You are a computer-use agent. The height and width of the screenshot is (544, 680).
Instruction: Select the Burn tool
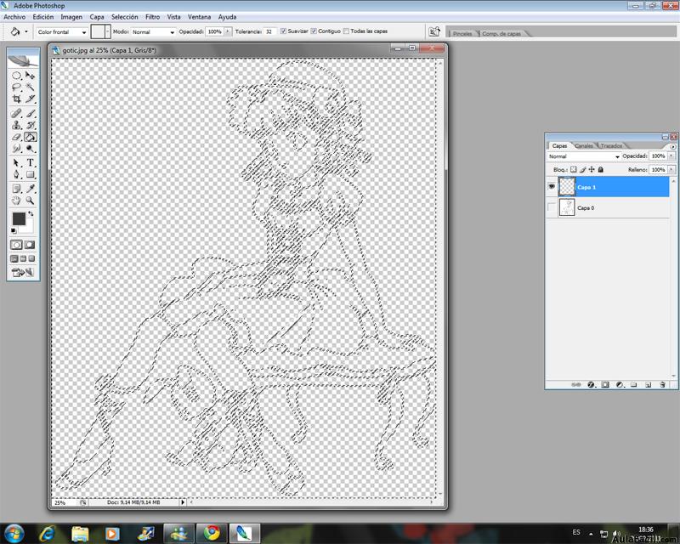[x=31, y=149]
